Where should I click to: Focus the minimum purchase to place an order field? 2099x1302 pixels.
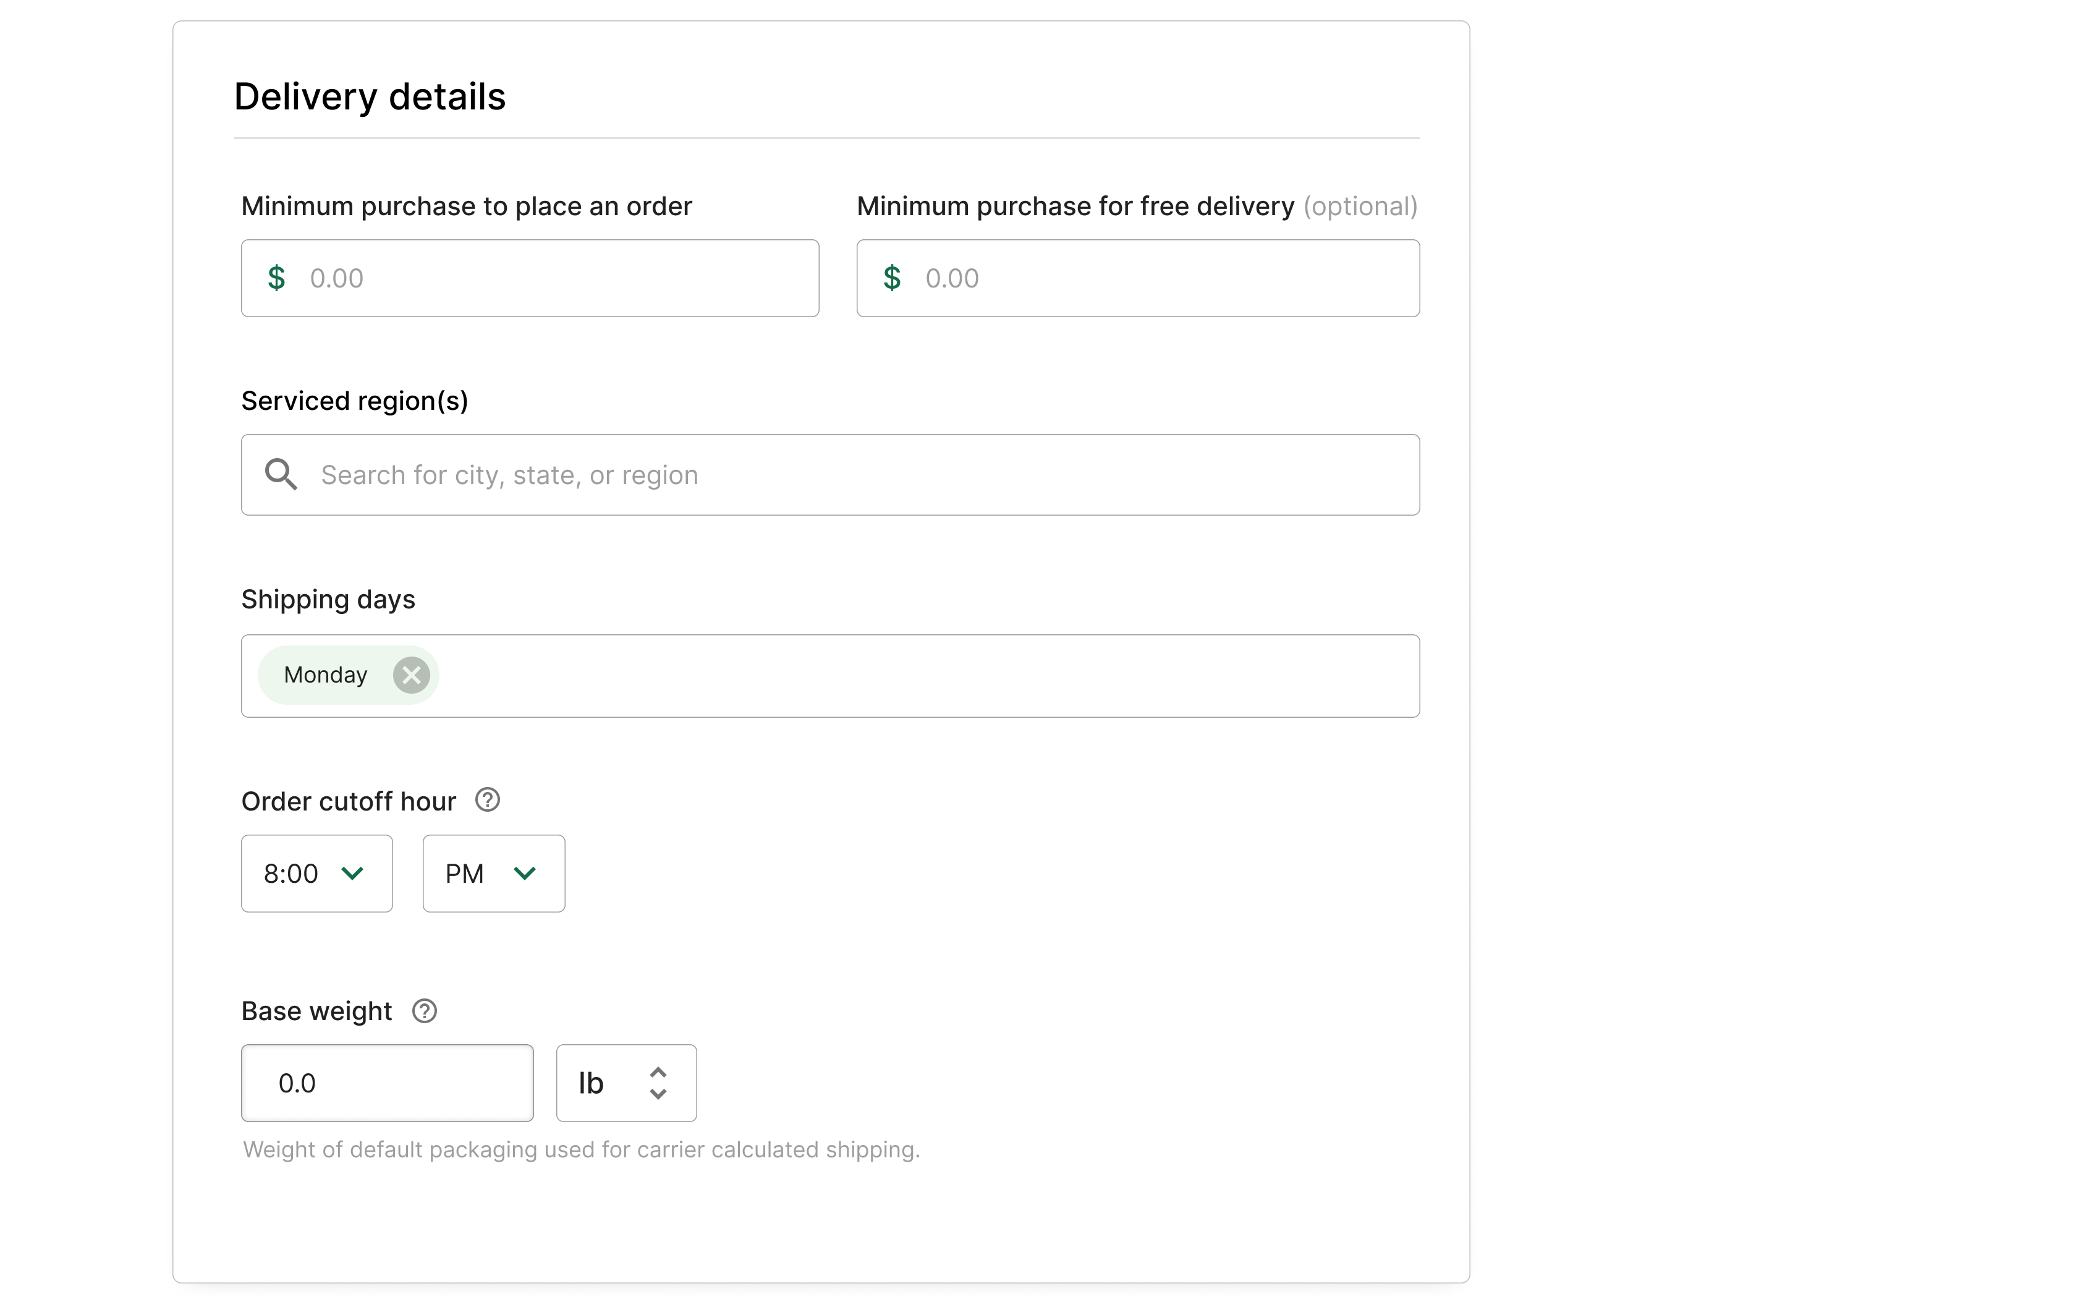click(x=530, y=278)
